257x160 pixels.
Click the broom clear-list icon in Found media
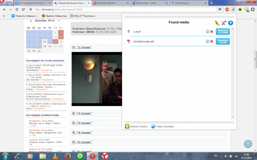217,23
